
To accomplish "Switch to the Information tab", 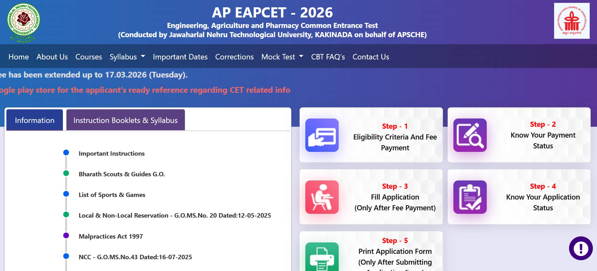I will (x=35, y=120).
